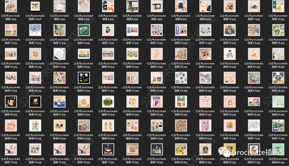Select the 插画 59.jpg file icon
Screen dimensions: 289x166
[254, 101]
